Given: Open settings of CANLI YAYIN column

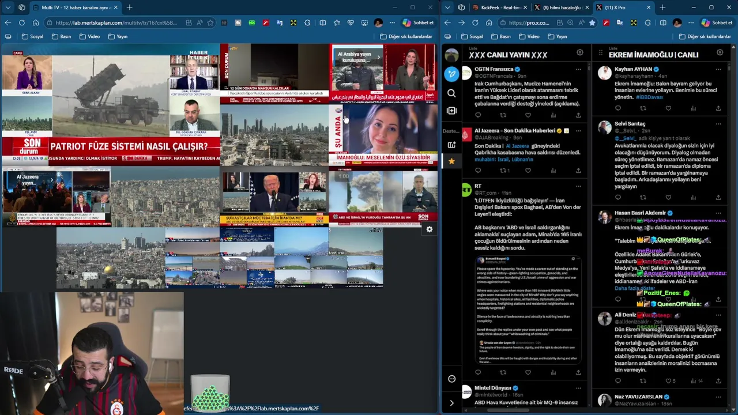Looking at the screenshot, I should [x=580, y=52].
